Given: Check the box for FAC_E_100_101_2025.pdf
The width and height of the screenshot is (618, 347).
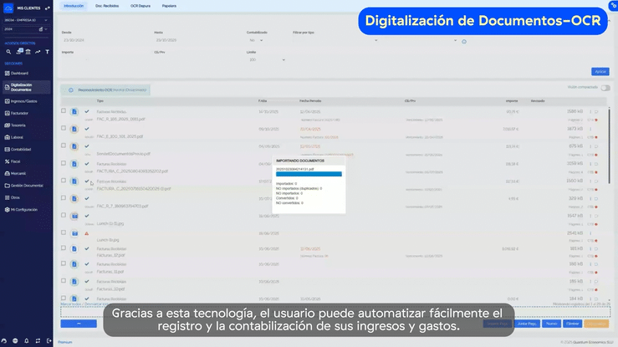Looking at the screenshot, I should (x=64, y=129).
